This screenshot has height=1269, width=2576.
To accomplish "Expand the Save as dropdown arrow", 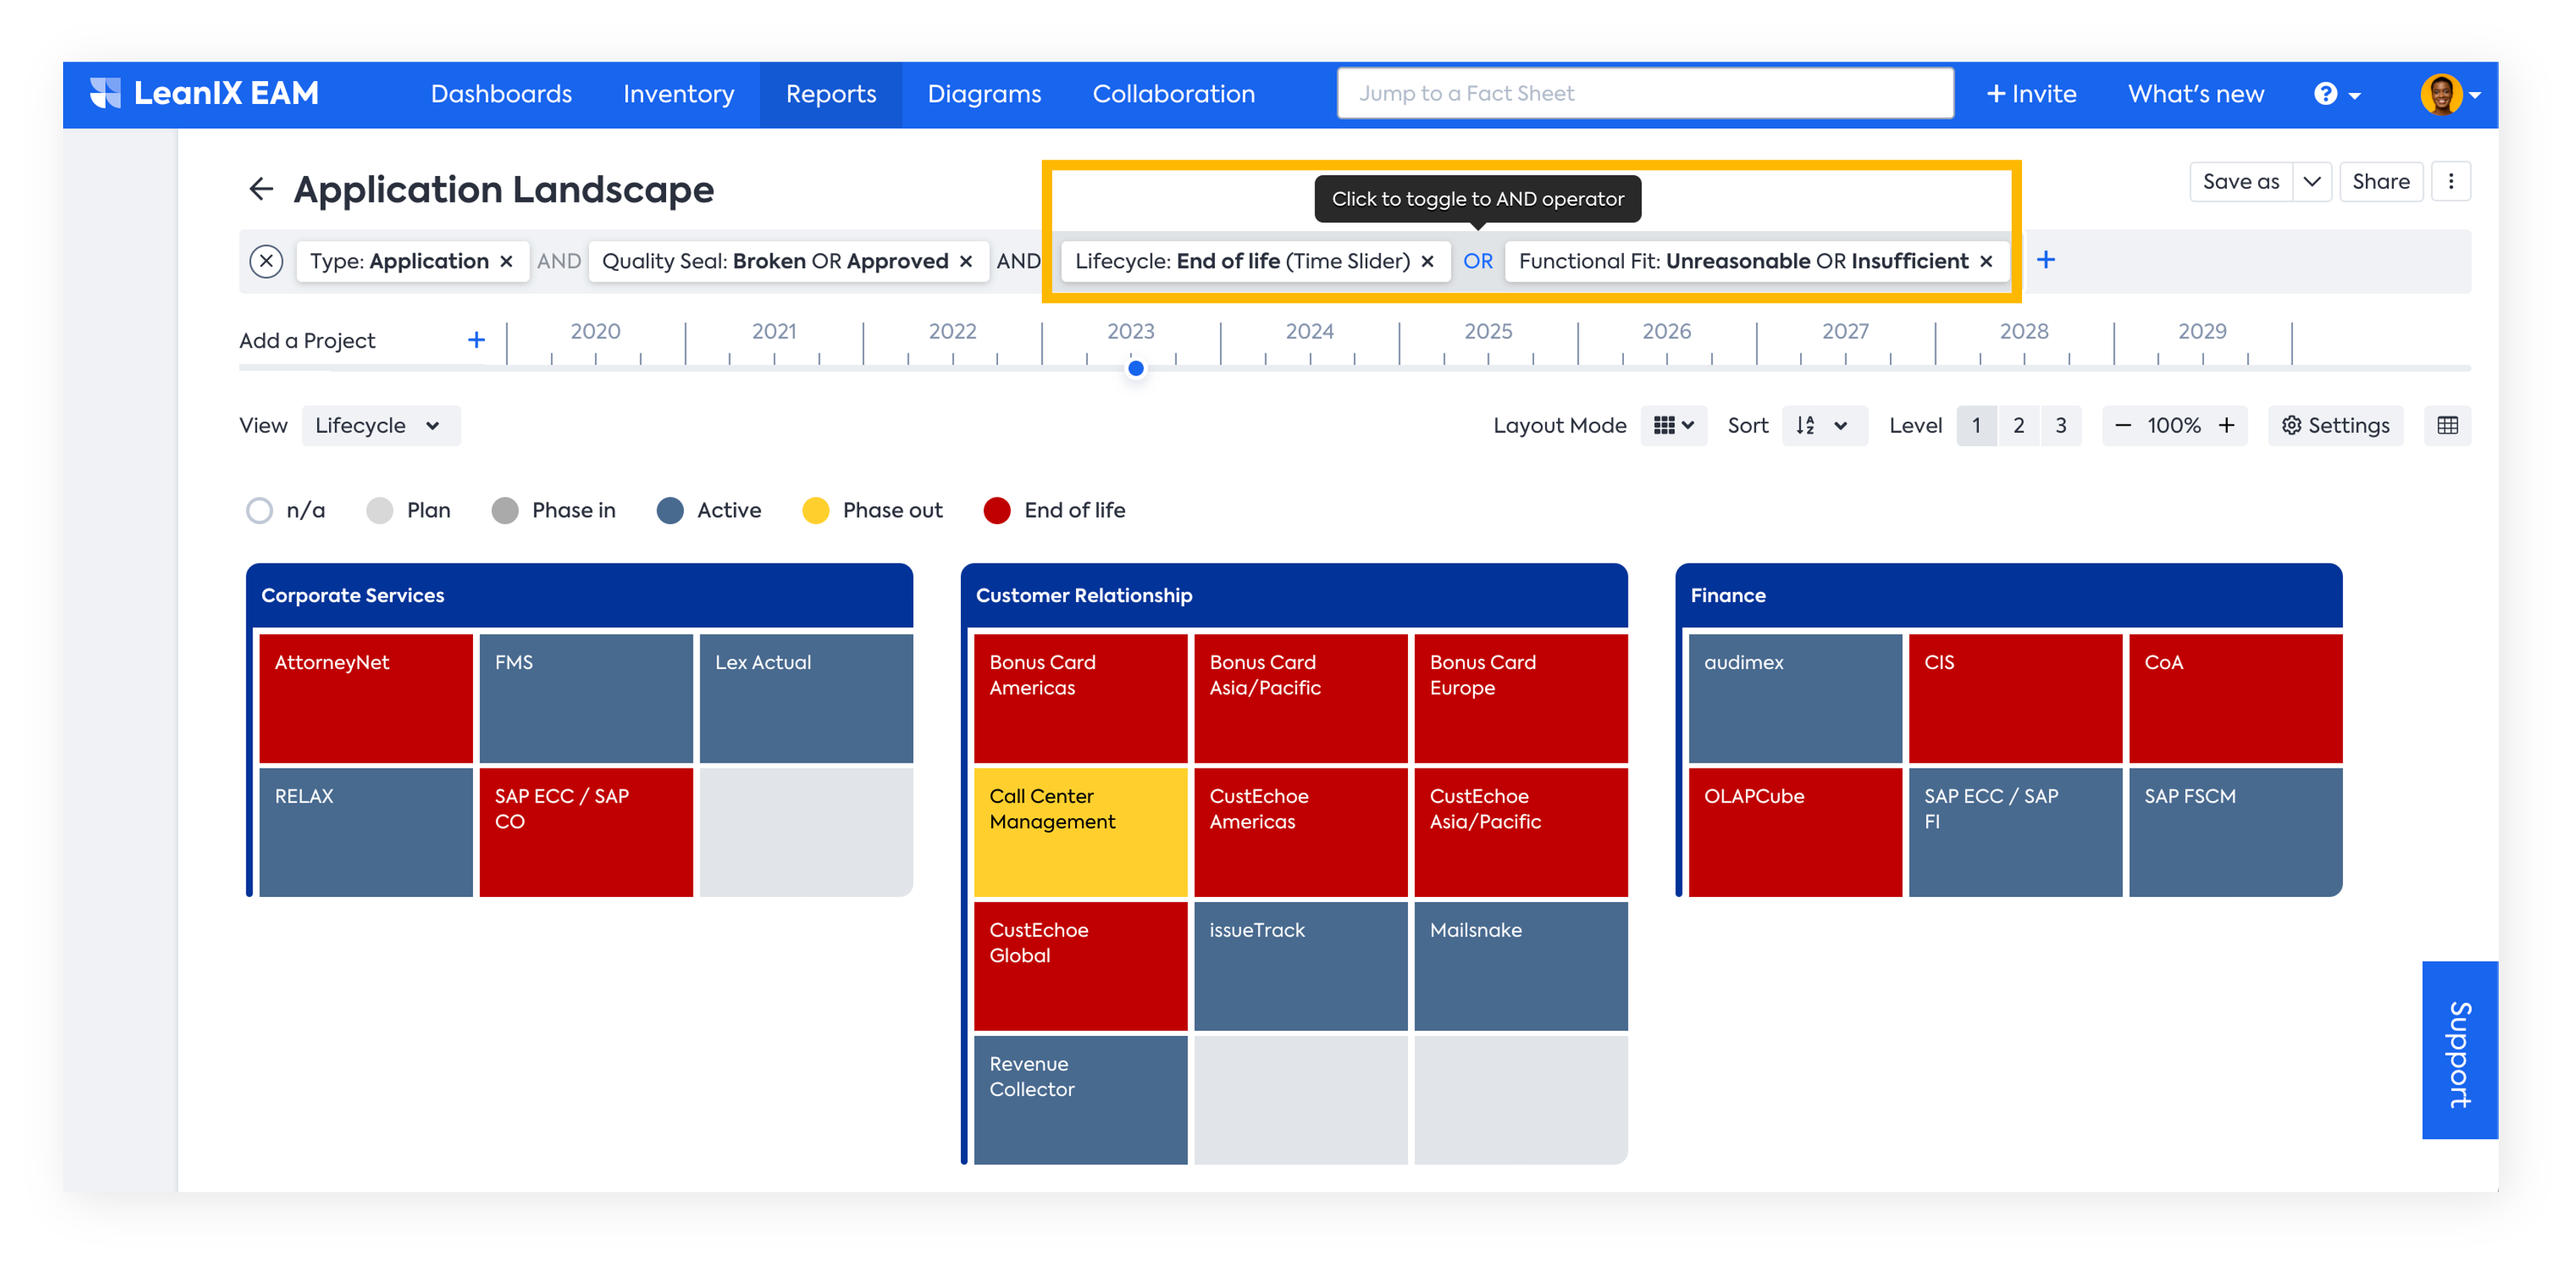I will click(x=2311, y=182).
